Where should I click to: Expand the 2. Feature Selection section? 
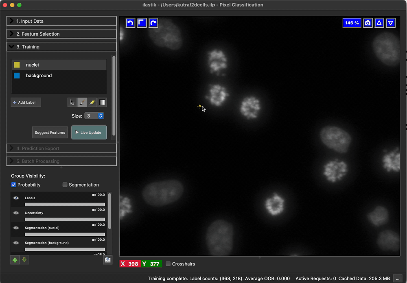[x=61, y=34]
